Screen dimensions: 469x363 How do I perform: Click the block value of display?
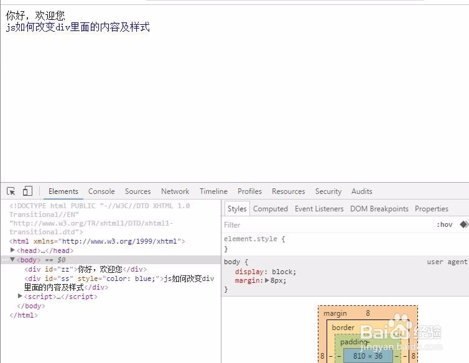coord(282,272)
